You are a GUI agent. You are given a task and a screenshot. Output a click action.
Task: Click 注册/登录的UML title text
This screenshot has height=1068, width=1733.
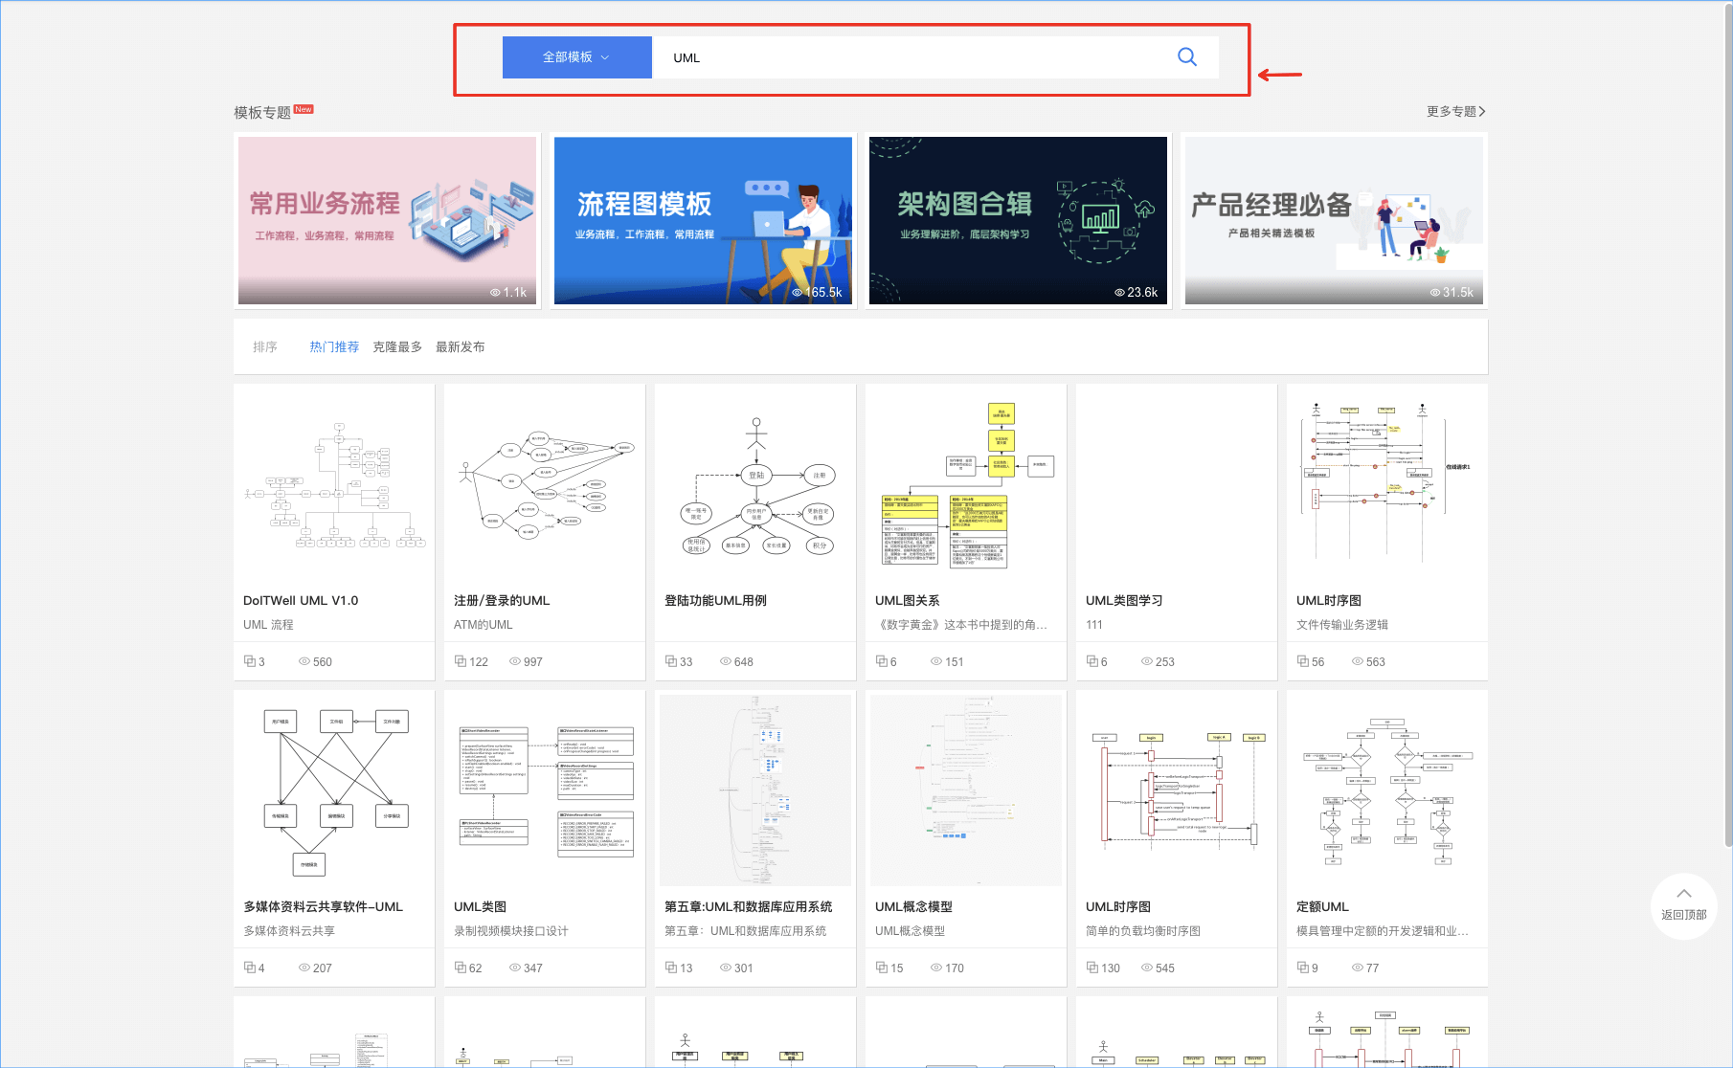502,601
